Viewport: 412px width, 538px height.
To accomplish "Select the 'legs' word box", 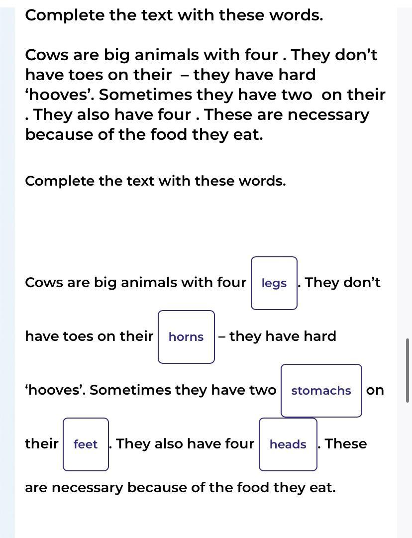I will click(x=274, y=283).
